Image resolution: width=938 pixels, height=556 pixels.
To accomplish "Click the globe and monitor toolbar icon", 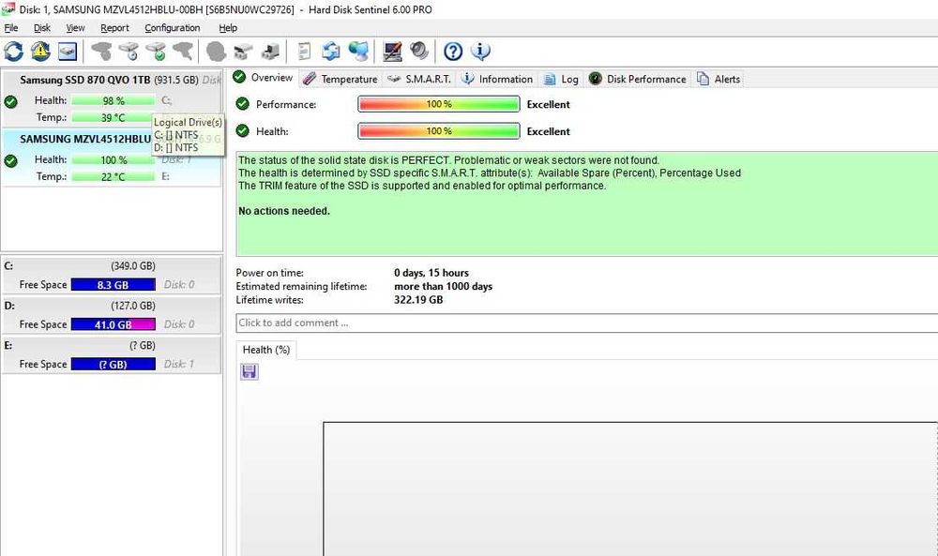I will coord(358,52).
